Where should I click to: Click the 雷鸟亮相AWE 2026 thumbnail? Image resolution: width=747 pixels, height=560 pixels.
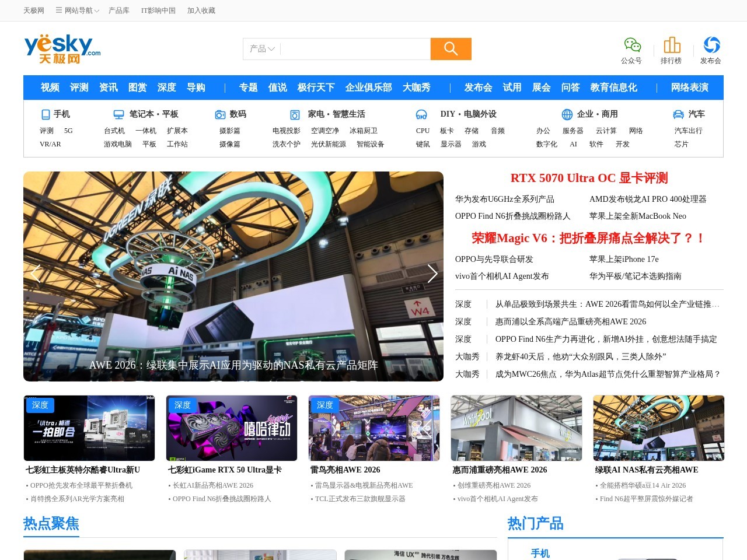pos(373,428)
